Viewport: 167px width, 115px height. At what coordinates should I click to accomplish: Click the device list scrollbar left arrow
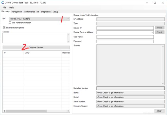[4, 111]
